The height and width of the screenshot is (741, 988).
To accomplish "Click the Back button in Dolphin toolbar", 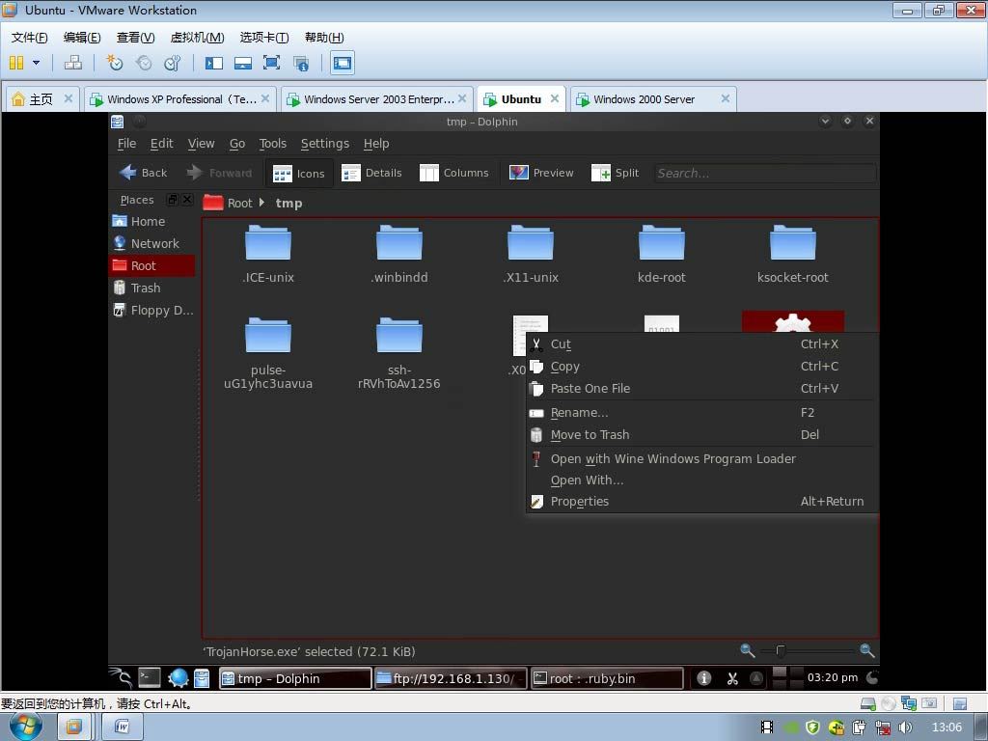I will coord(143,173).
